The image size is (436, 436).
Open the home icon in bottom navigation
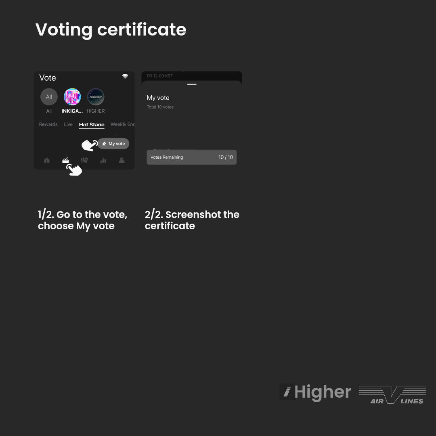[47, 160]
